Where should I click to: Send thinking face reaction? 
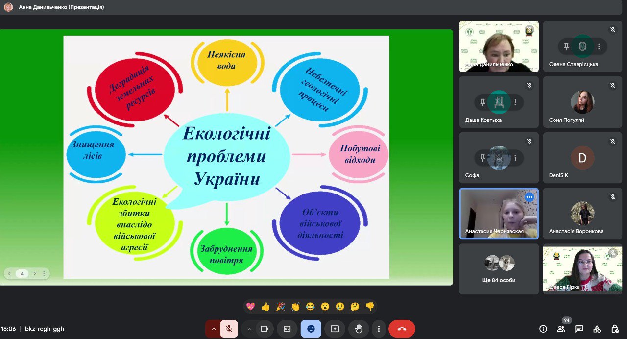355,307
